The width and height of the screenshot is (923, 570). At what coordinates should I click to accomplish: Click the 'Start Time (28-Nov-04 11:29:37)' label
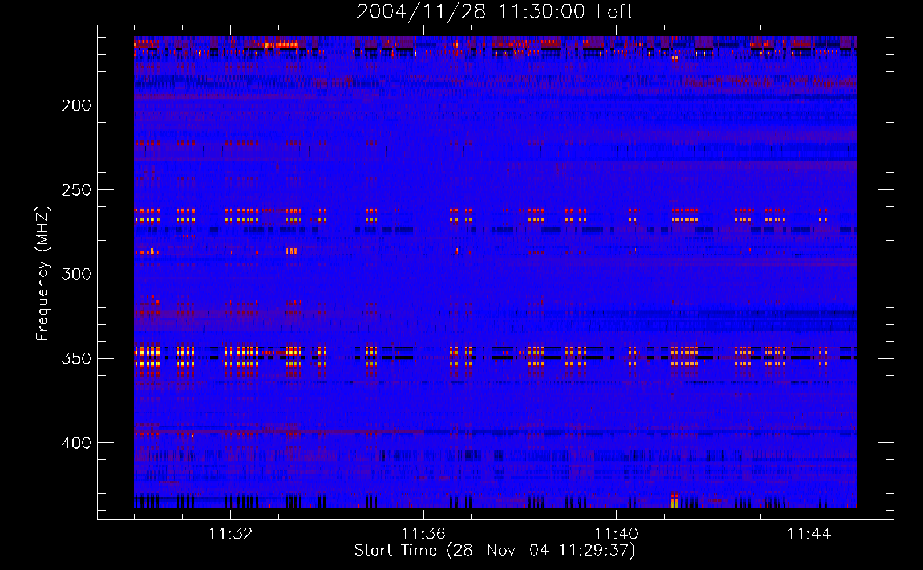pyautogui.click(x=495, y=551)
